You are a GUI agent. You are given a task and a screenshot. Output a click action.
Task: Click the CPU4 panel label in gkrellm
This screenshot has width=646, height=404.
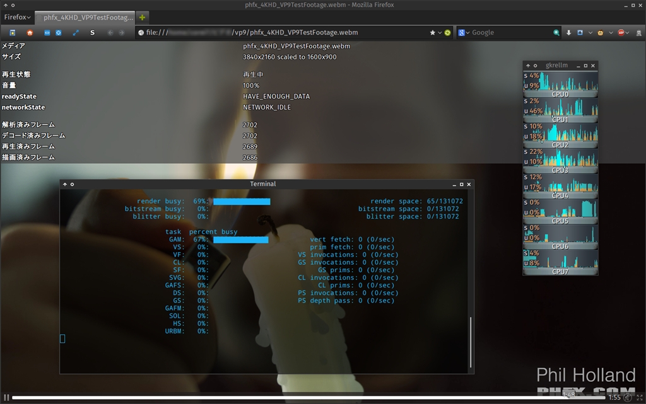560,195
